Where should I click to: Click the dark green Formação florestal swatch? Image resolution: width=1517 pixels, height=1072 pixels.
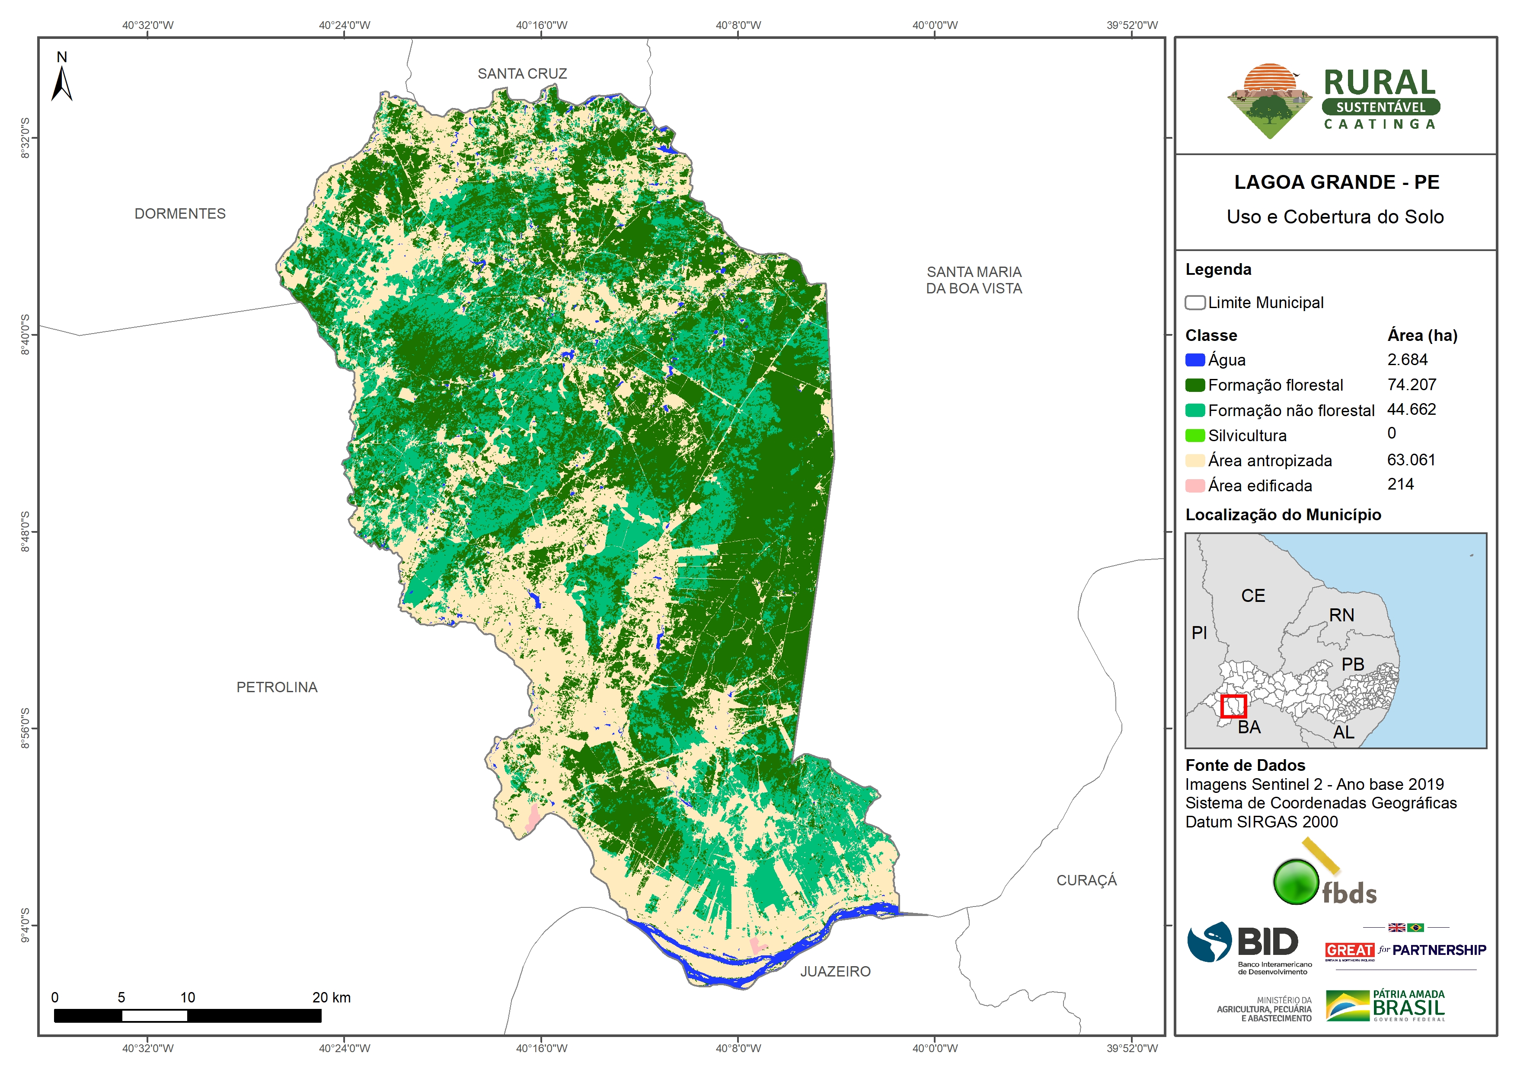(1194, 385)
